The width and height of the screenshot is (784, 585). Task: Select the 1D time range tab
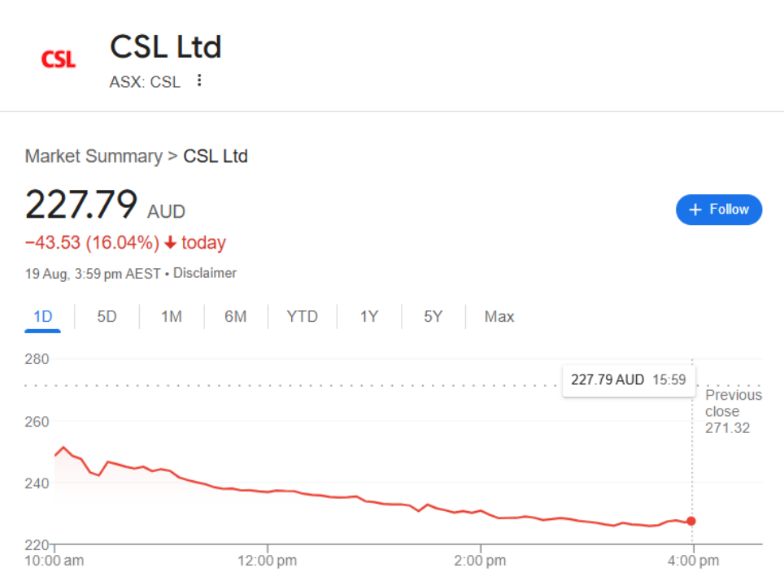click(42, 316)
